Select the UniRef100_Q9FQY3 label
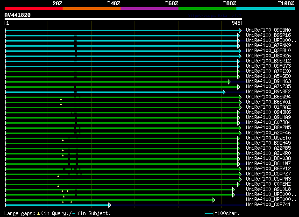299x217 pixels. click(268, 66)
